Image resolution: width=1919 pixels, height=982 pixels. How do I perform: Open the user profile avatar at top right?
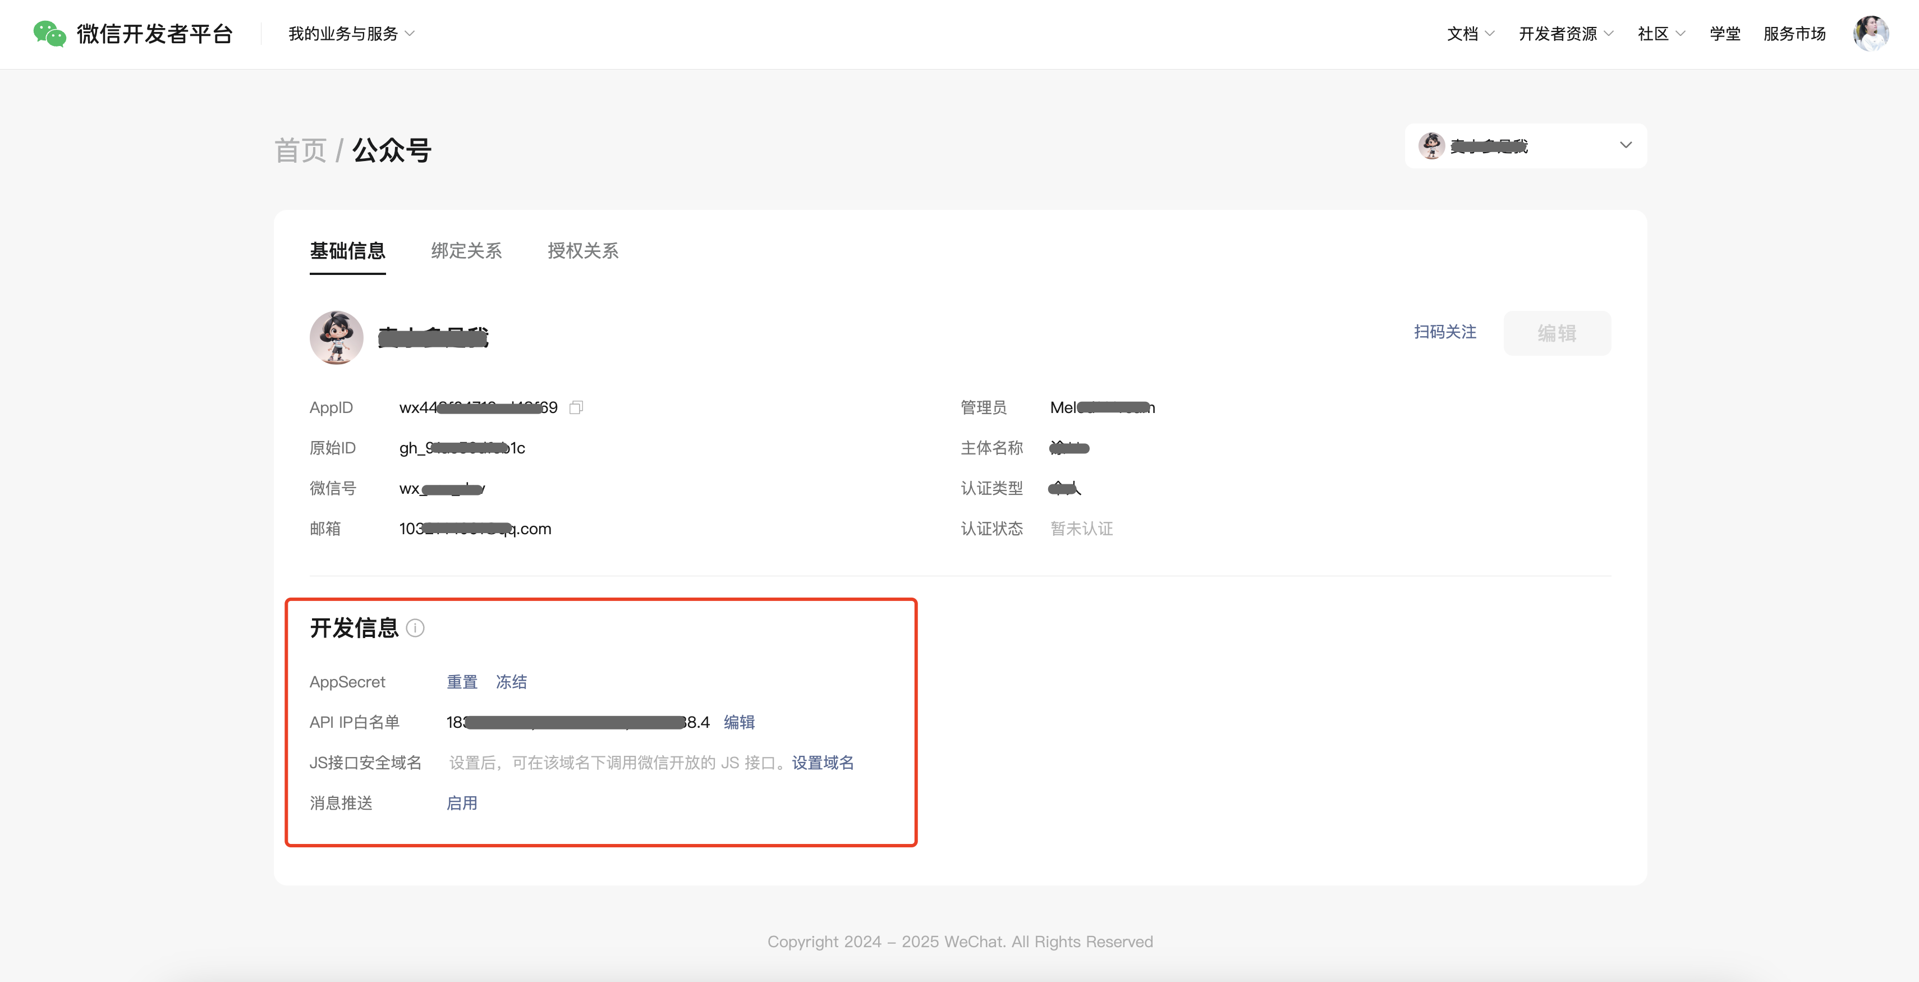(x=1871, y=34)
